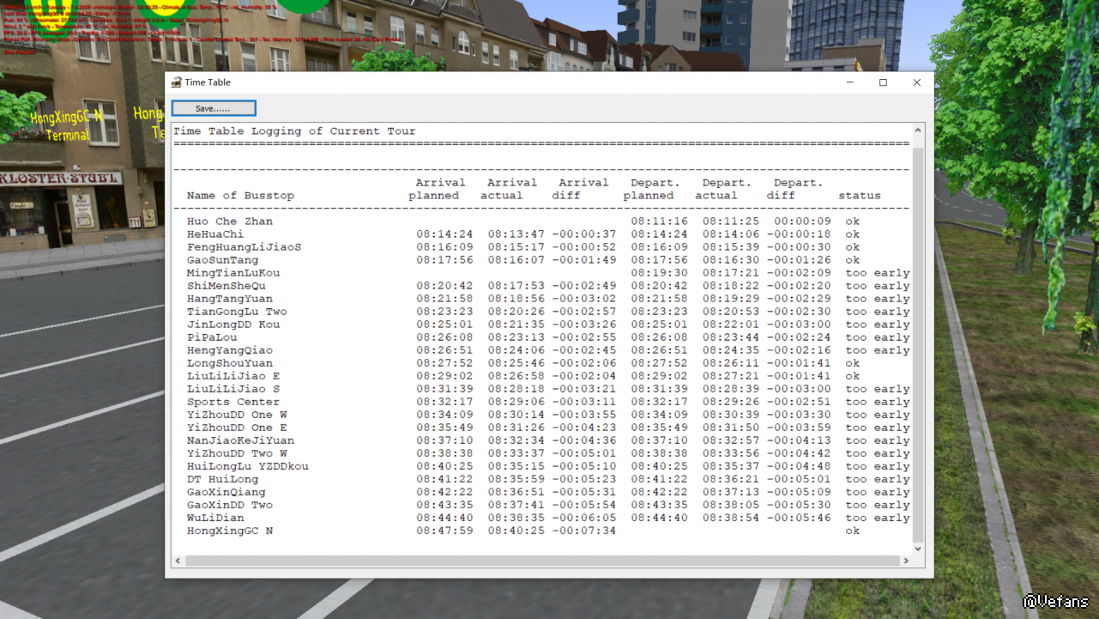Click the Time Table window title icon

(x=177, y=82)
